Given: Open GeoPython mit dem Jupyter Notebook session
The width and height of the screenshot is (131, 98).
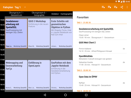Looking at the screenshot, I should click(62, 75).
